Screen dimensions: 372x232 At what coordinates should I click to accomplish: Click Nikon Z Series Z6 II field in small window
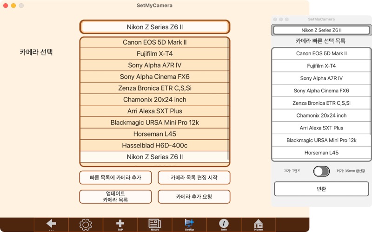click(x=321, y=30)
